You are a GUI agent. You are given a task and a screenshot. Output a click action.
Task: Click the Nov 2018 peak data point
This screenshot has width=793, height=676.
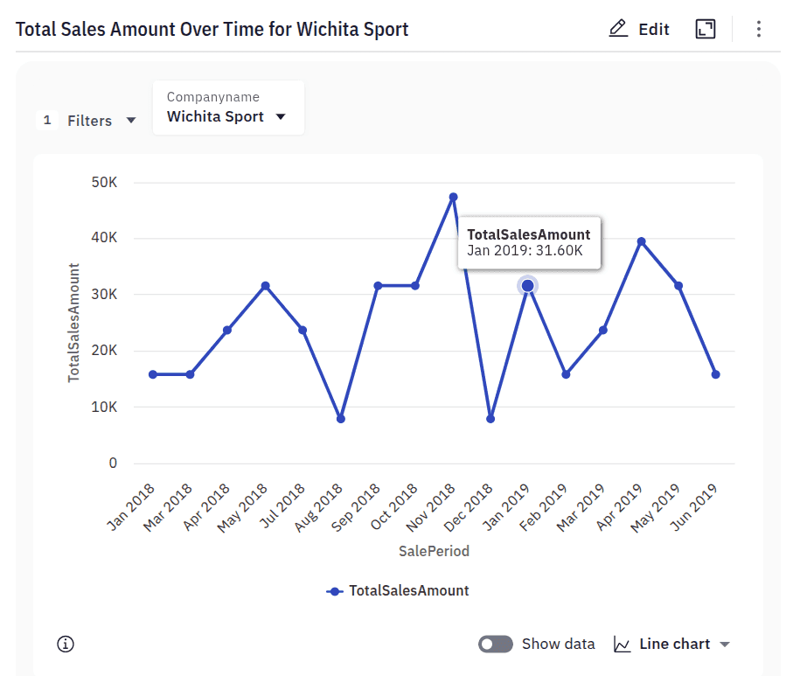pyautogui.click(x=453, y=197)
